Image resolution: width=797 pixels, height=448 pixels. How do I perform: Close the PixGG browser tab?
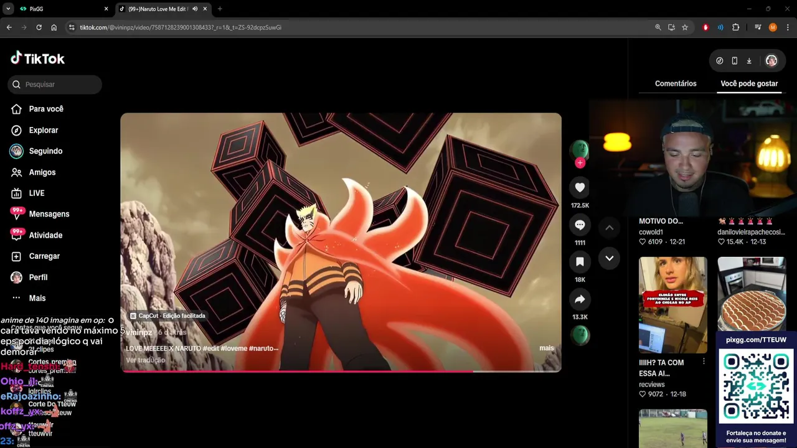pyautogui.click(x=106, y=9)
